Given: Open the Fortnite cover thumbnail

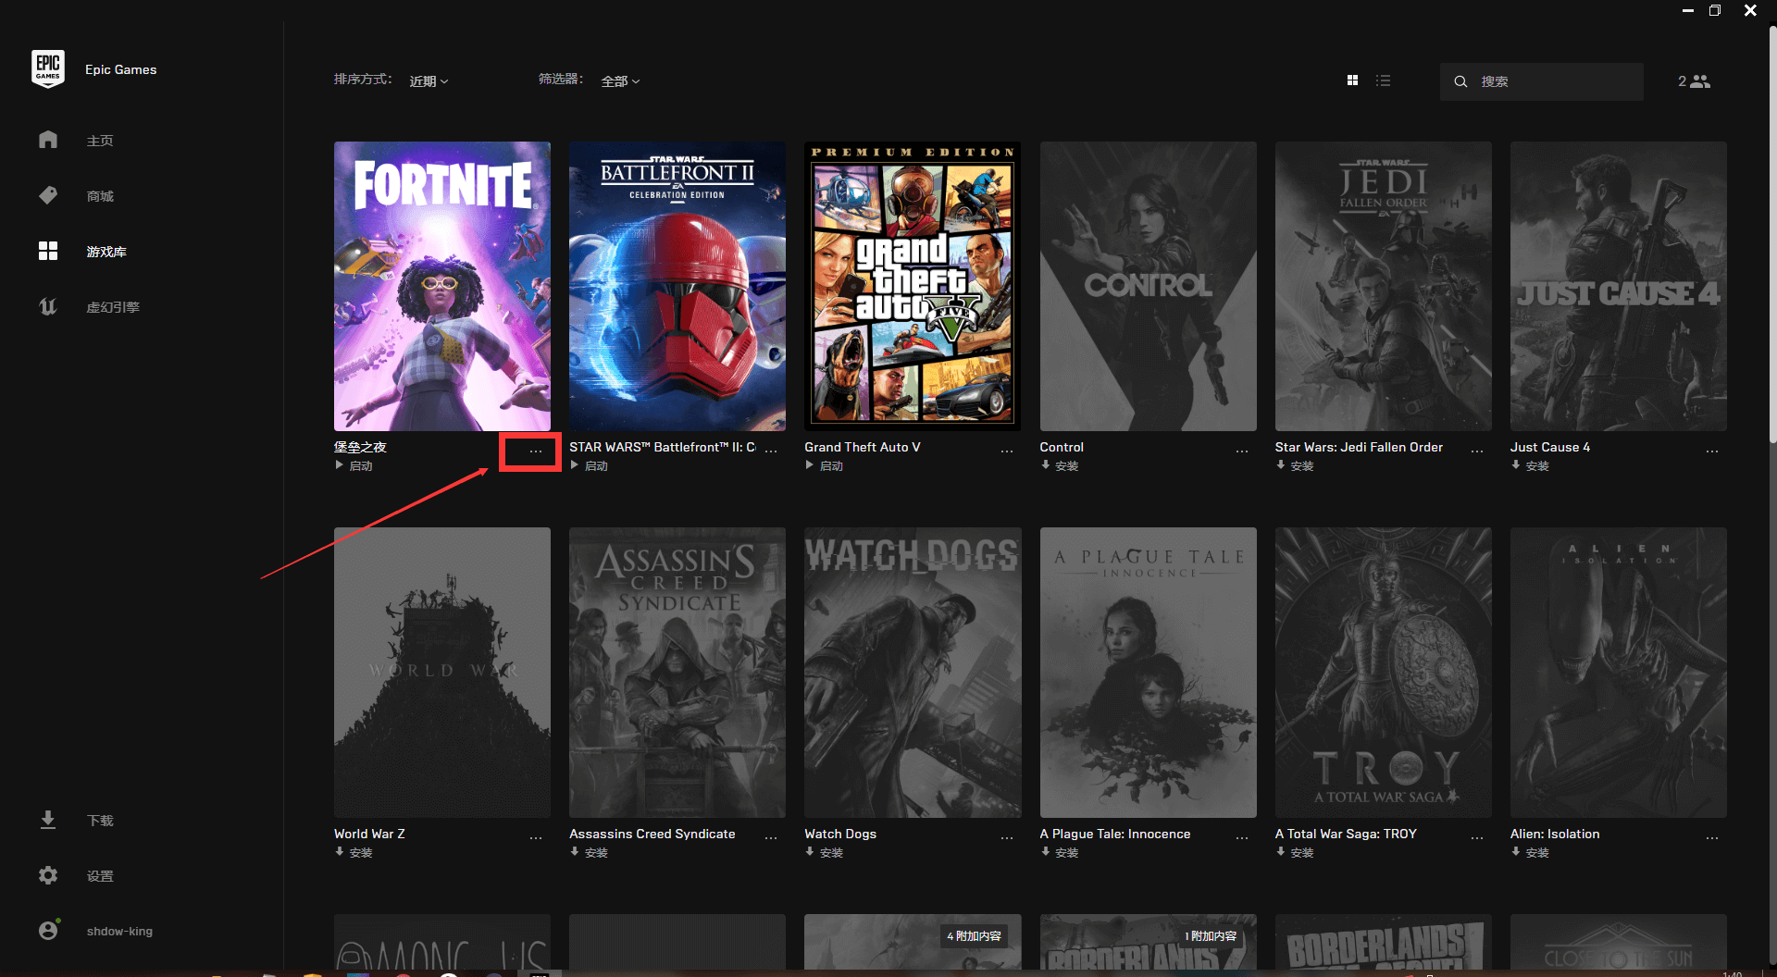Looking at the screenshot, I should click(x=442, y=286).
